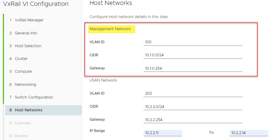Edit the vSAN CIDR 10.2.2.0/24 field

tap(193, 107)
